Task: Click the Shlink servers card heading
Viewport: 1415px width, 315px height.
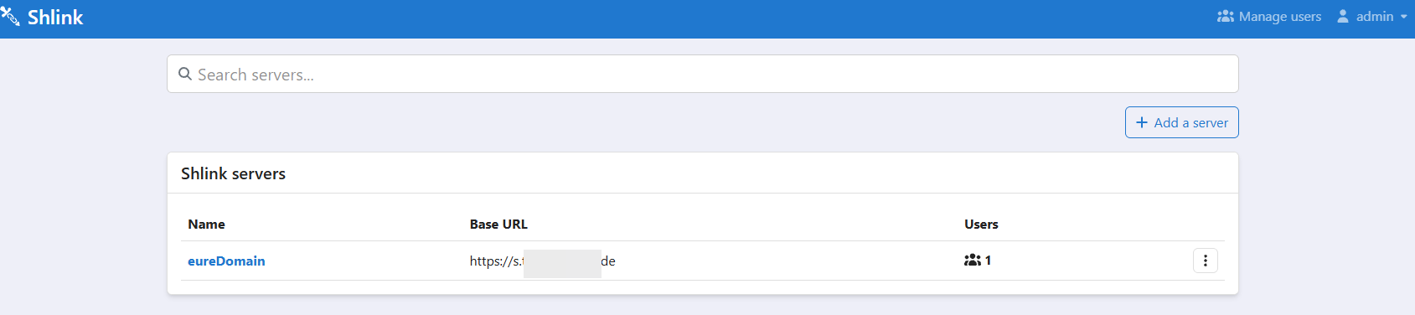Action: tap(233, 173)
